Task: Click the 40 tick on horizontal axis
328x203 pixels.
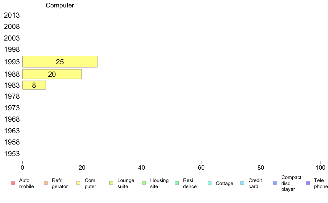Action: (x=142, y=167)
